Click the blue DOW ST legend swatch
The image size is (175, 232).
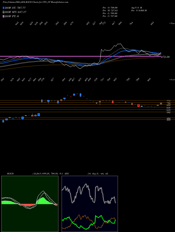point(3,8)
